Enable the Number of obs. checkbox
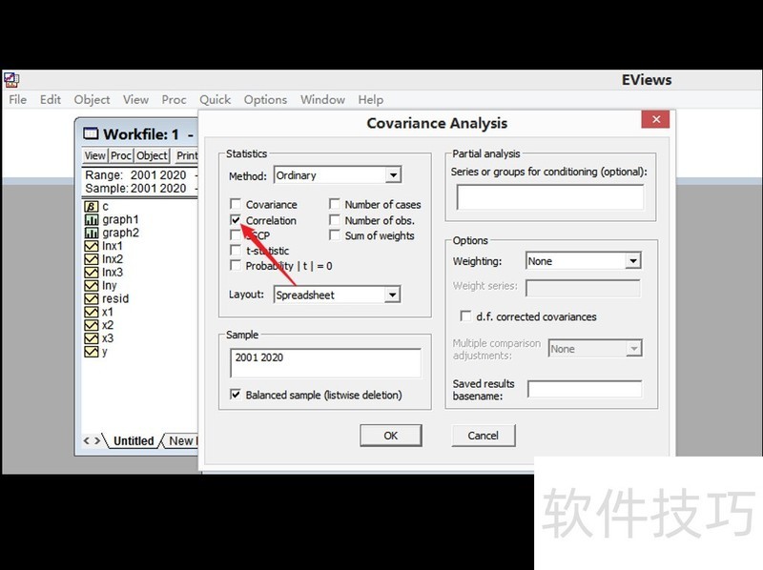This screenshot has width=763, height=570. click(335, 220)
